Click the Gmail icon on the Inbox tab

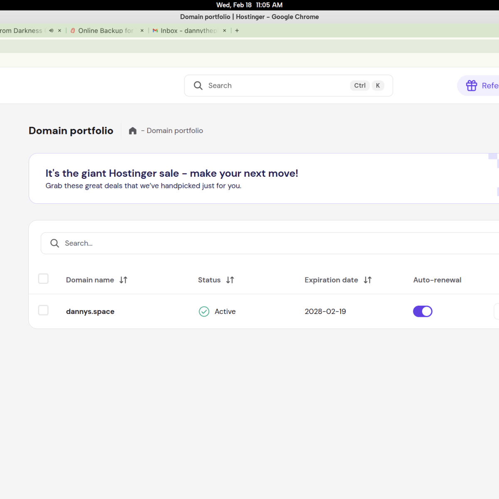coord(155,30)
